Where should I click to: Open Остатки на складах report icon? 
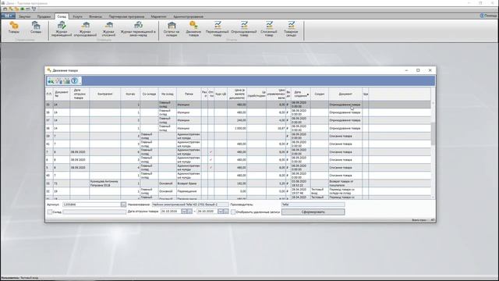(x=172, y=29)
